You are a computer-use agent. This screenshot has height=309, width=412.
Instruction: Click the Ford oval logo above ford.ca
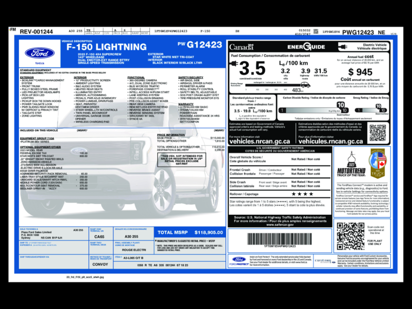click(40, 53)
